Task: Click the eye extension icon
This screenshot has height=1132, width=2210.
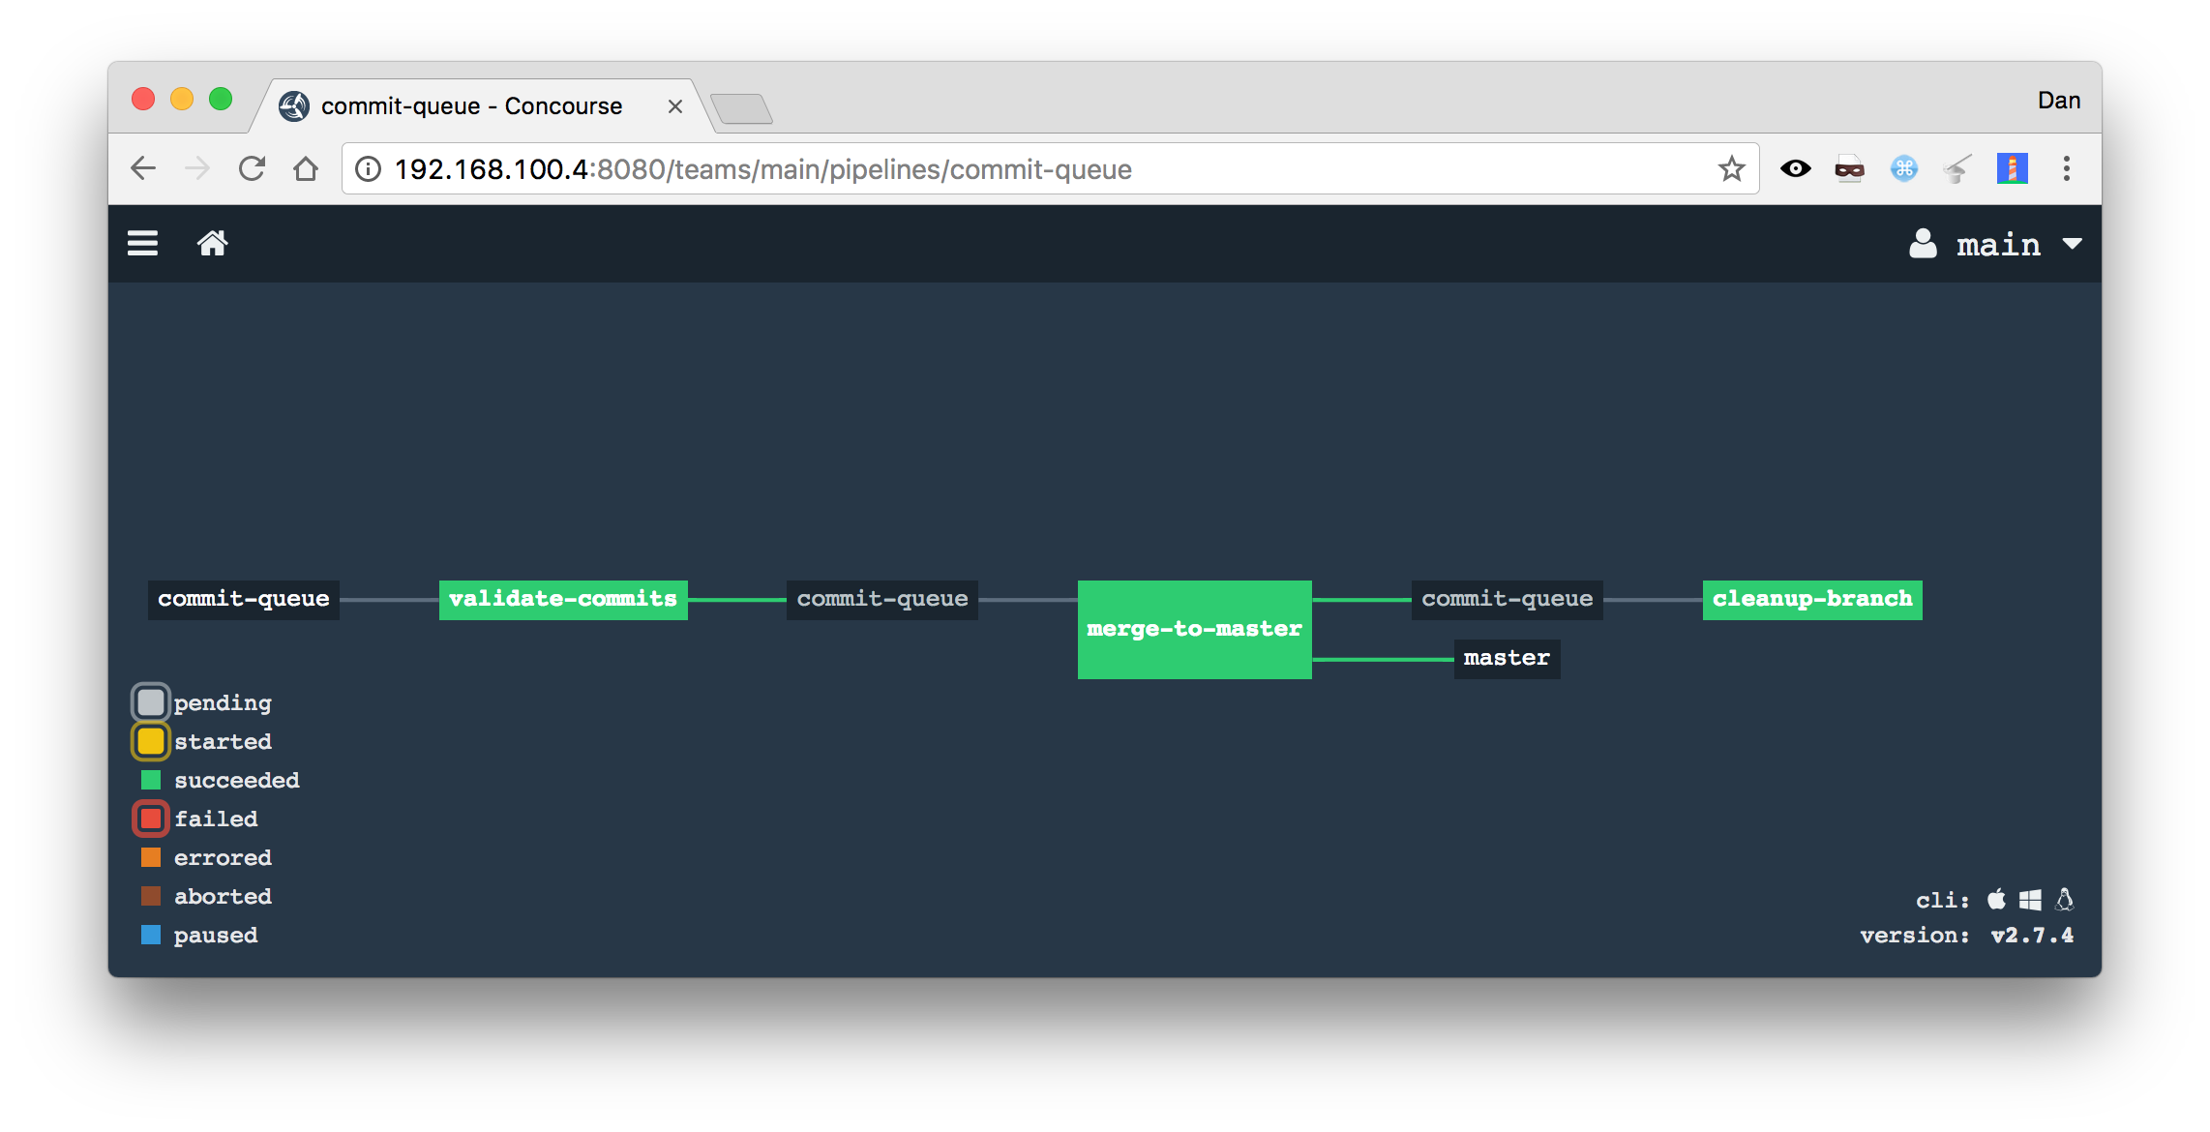Action: point(1795,169)
